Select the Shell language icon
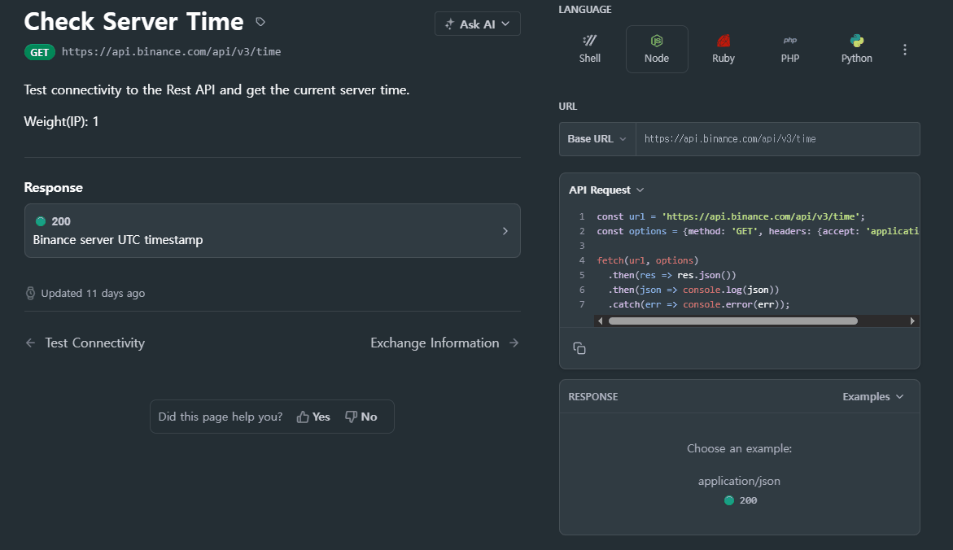Screen dimensions: 953x550 point(590,49)
